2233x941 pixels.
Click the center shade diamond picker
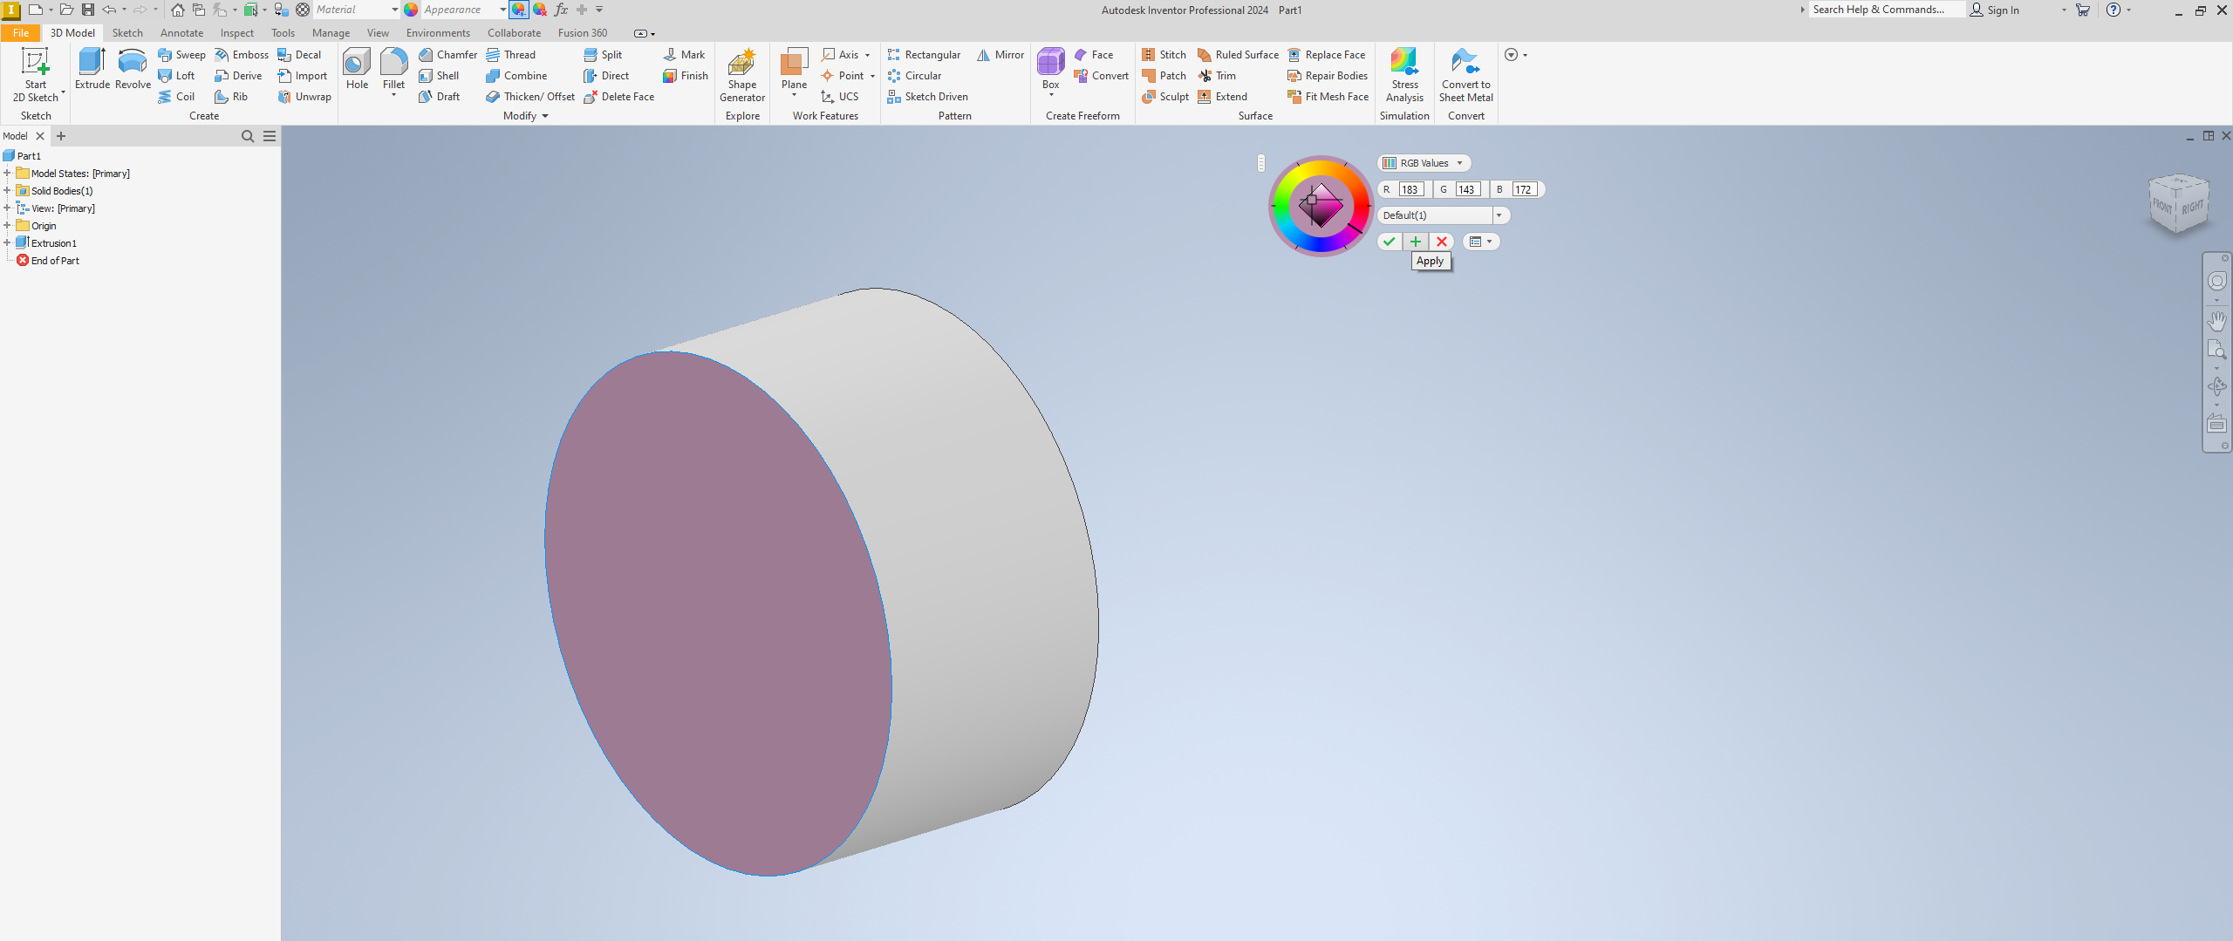pos(1321,206)
